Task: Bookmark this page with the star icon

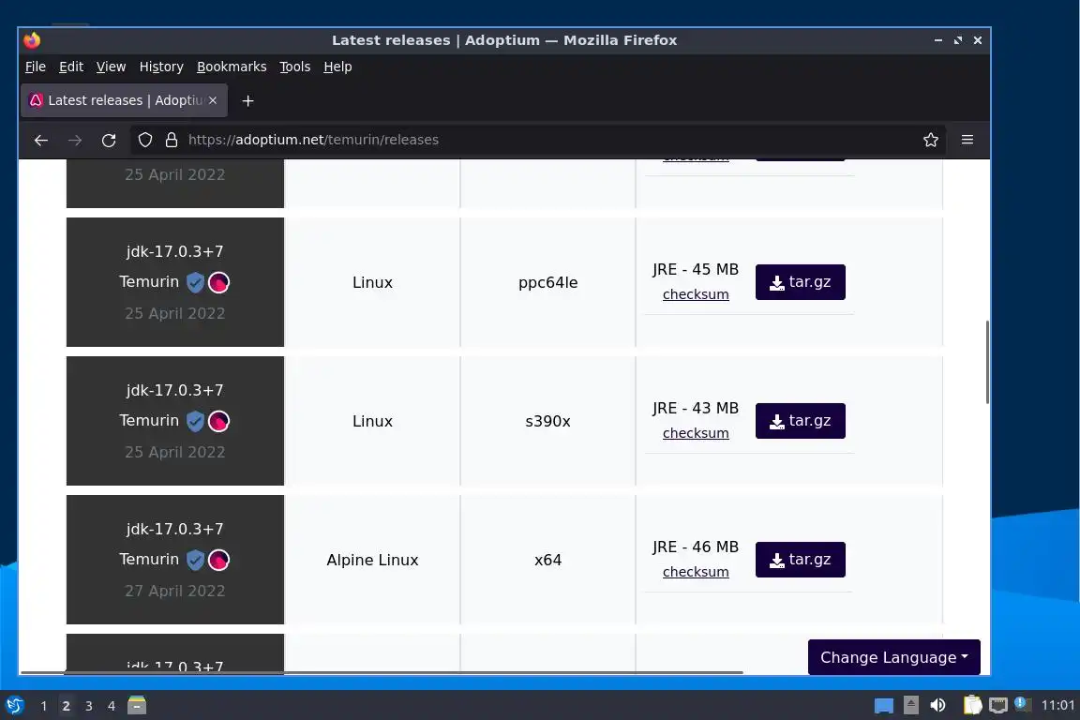Action: [x=931, y=140]
